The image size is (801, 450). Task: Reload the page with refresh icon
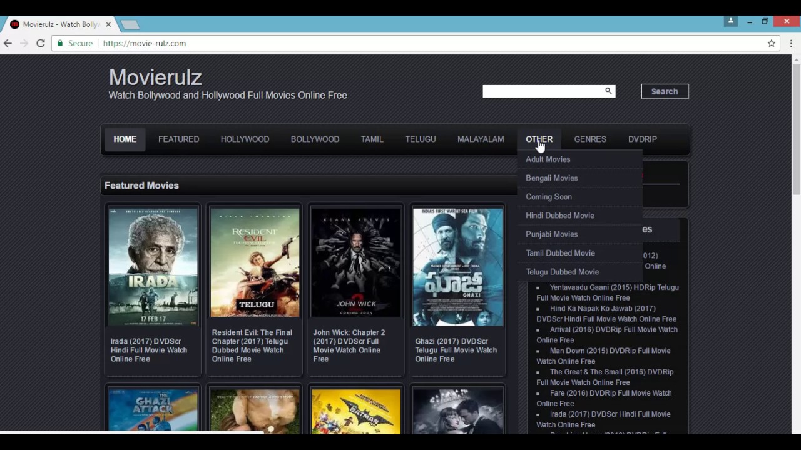pyautogui.click(x=41, y=43)
